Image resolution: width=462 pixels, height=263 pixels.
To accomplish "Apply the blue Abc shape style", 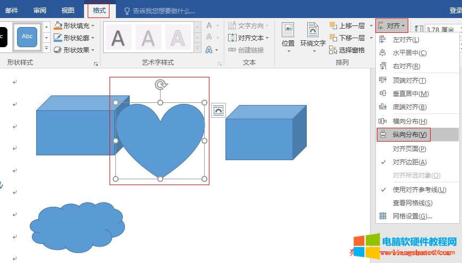I will 27,37.
